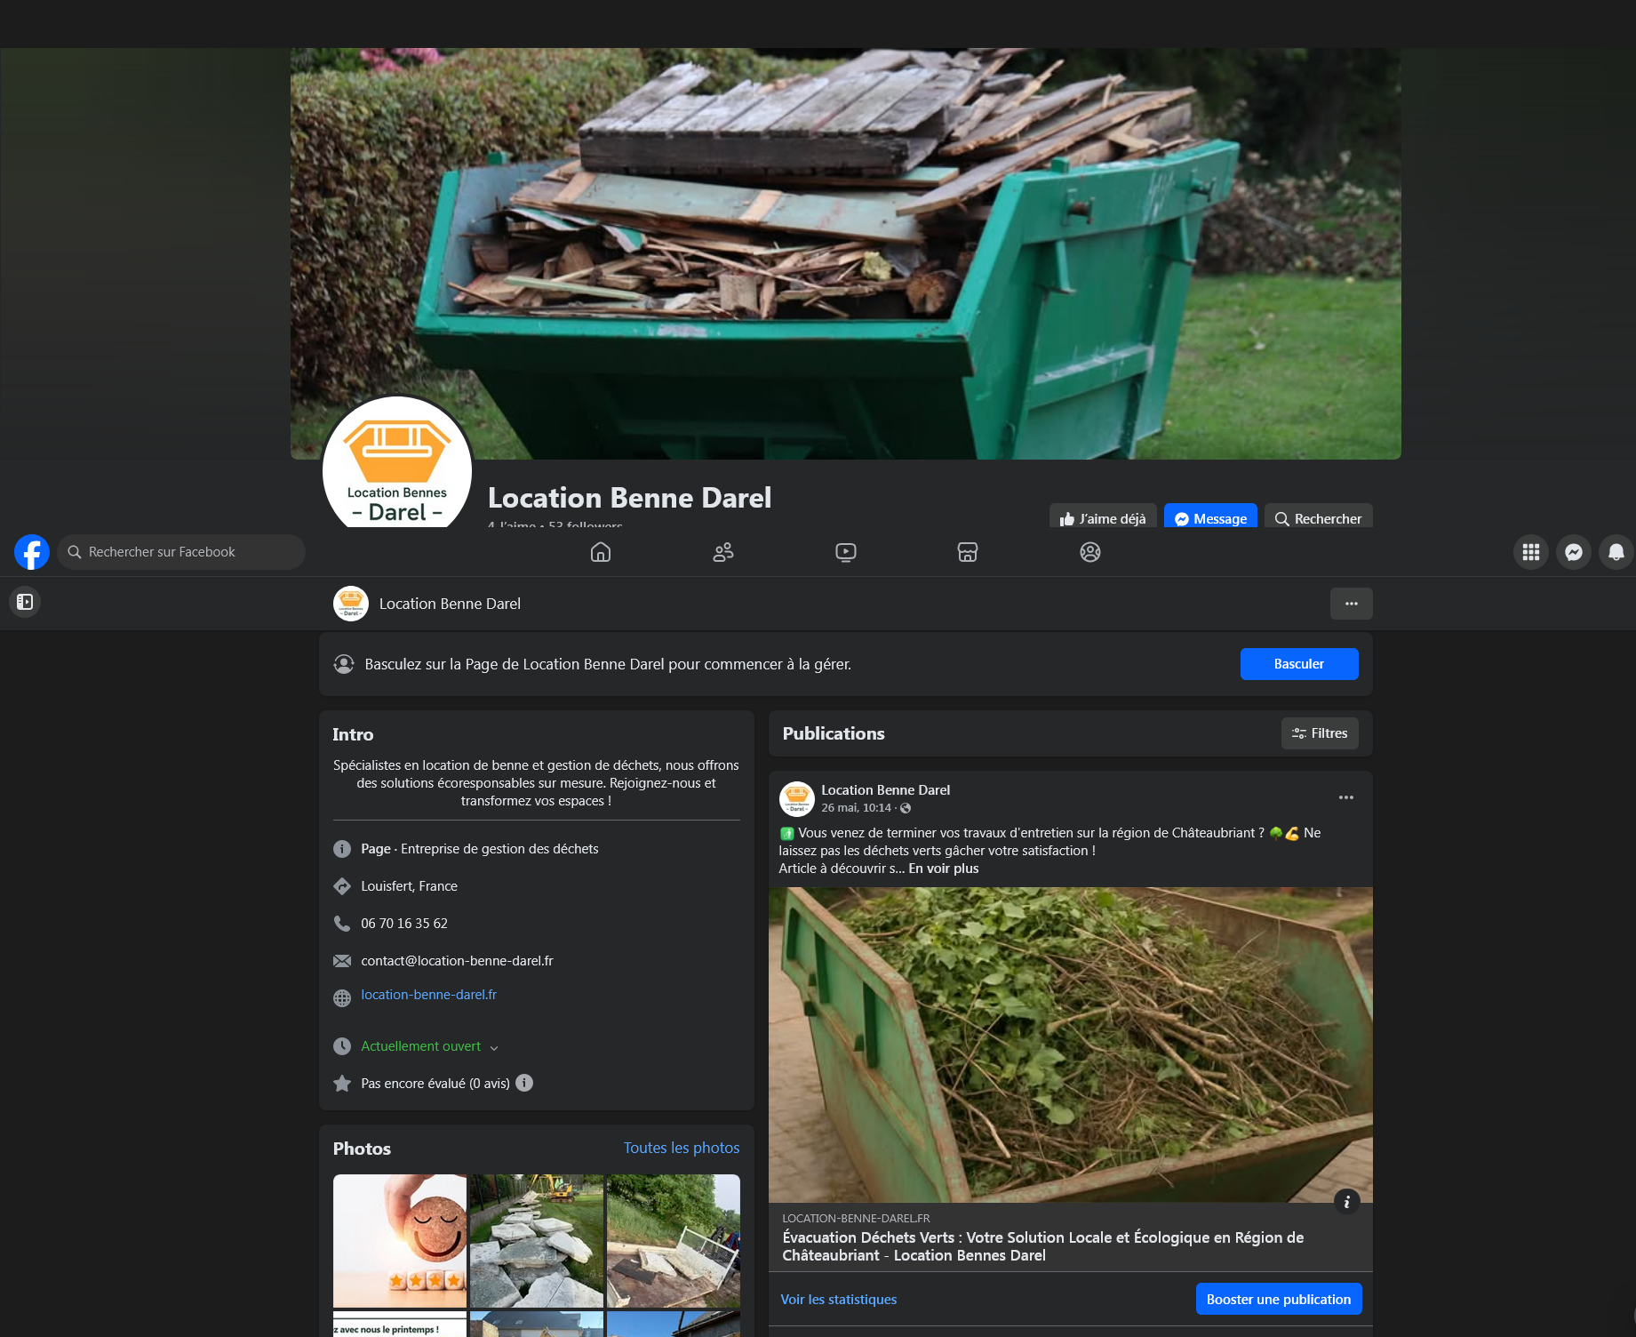Open the smiley face photo thumbnail
Viewport: 1636px width, 1337px height.
[400, 1241]
